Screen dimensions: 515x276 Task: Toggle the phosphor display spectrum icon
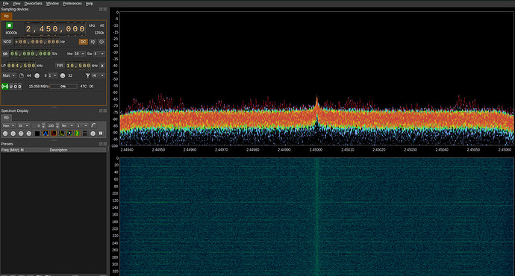(x=46, y=134)
